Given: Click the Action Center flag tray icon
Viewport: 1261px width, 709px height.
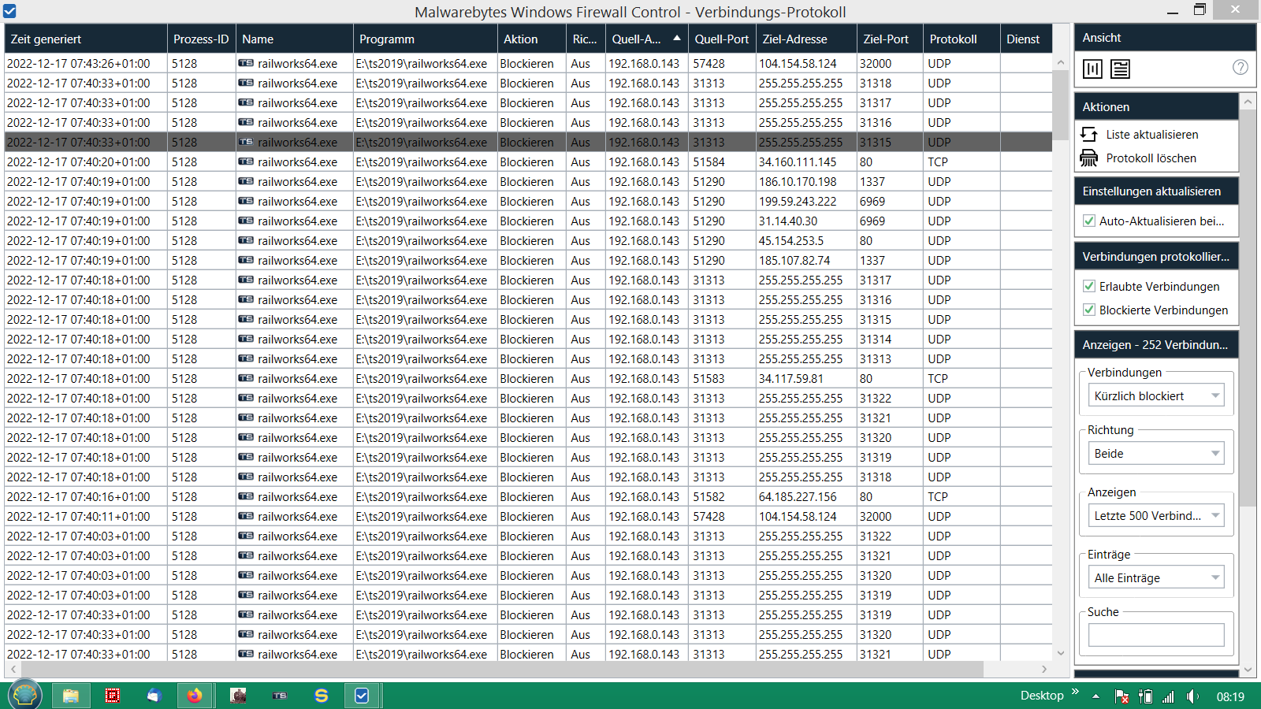Looking at the screenshot, I should (x=1122, y=696).
